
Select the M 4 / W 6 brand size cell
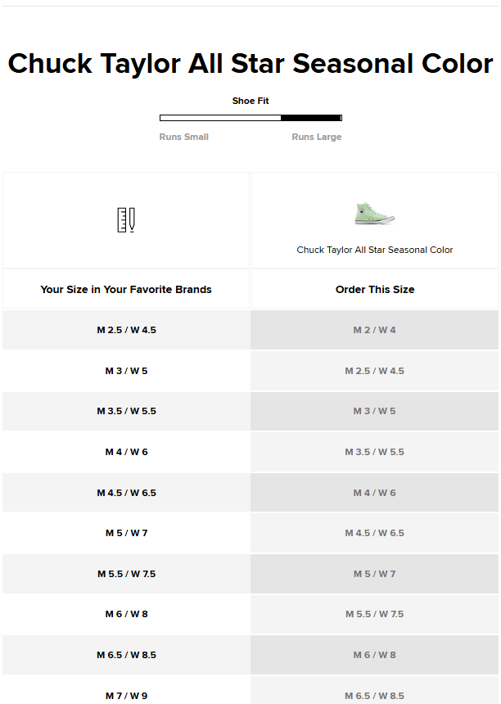click(126, 452)
